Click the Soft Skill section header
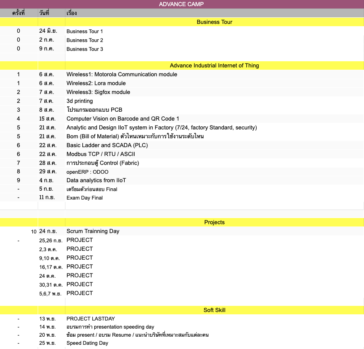This screenshot has height=349, width=364. click(214, 310)
